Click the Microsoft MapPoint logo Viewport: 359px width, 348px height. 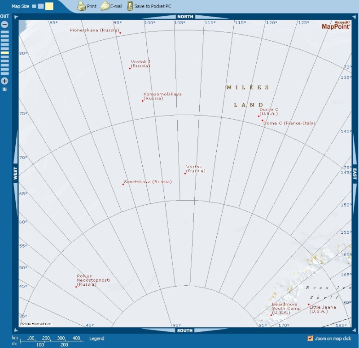click(336, 25)
